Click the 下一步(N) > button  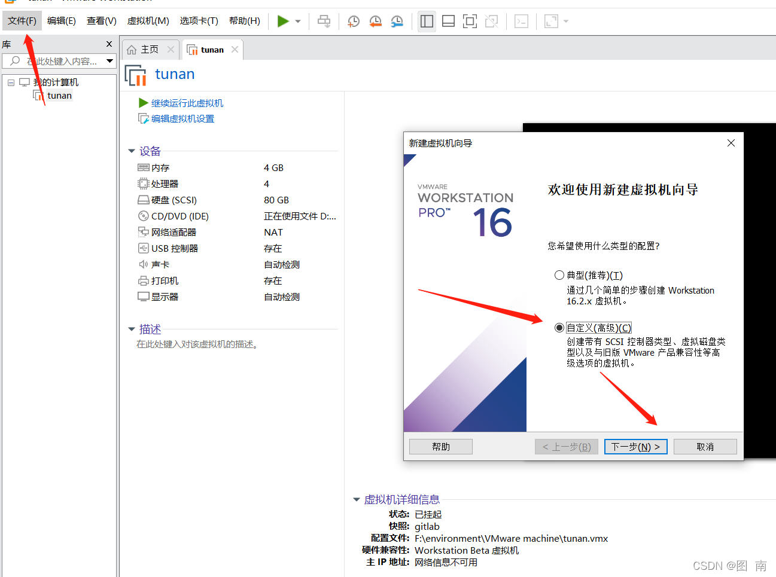pyautogui.click(x=635, y=447)
